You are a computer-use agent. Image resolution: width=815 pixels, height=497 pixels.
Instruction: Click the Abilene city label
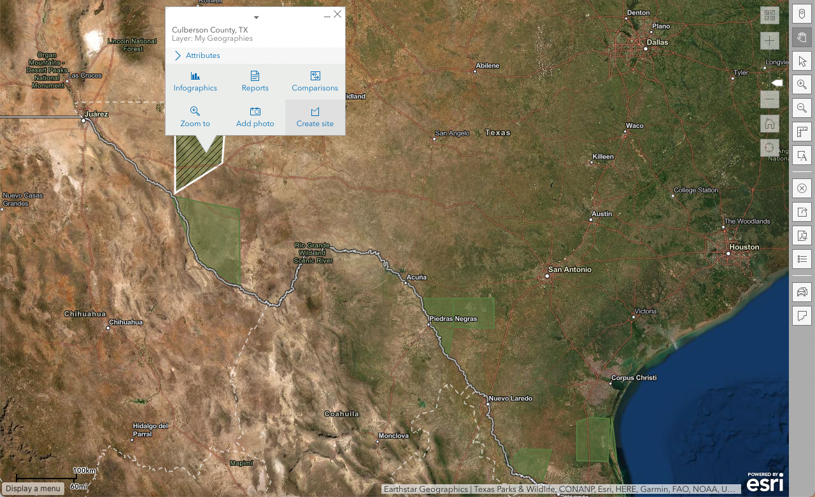(x=487, y=66)
